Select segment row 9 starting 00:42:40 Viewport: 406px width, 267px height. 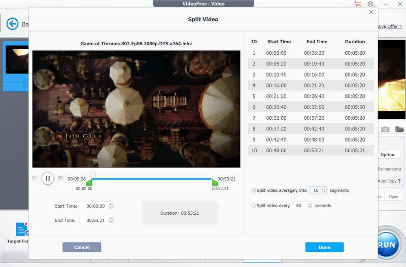click(x=311, y=140)
